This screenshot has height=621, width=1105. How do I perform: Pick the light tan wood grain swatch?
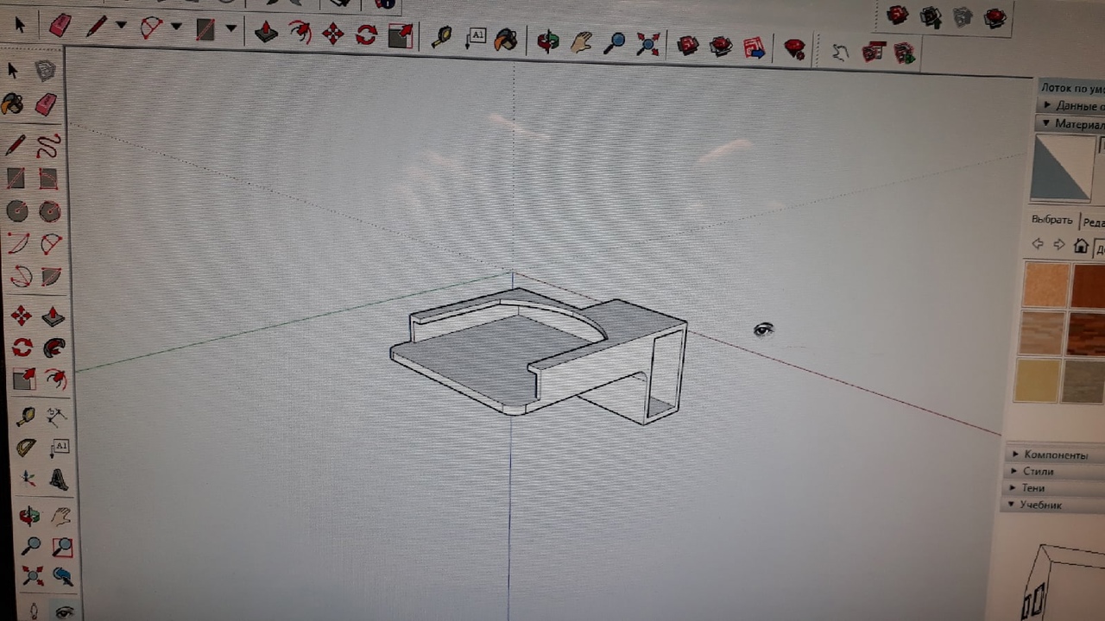point(1041,333)
